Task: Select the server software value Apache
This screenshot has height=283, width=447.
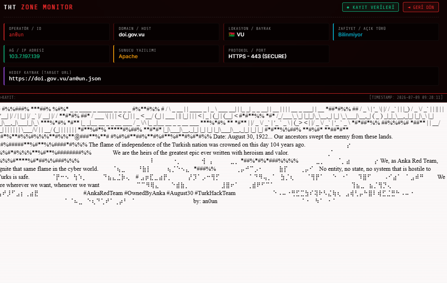Action: click(x=128, y=56)
